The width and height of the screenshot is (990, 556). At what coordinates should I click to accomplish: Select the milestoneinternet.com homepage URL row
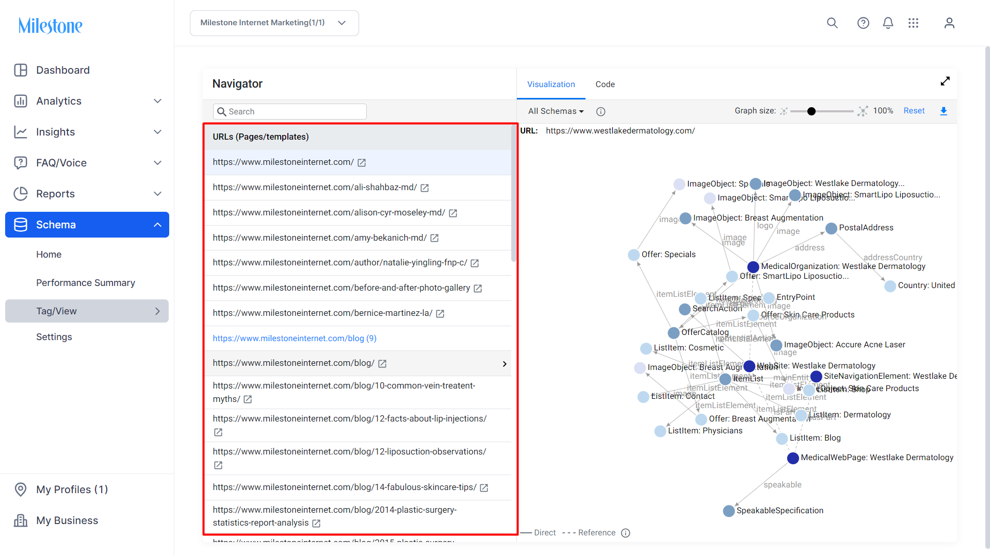tap(358, 162)
